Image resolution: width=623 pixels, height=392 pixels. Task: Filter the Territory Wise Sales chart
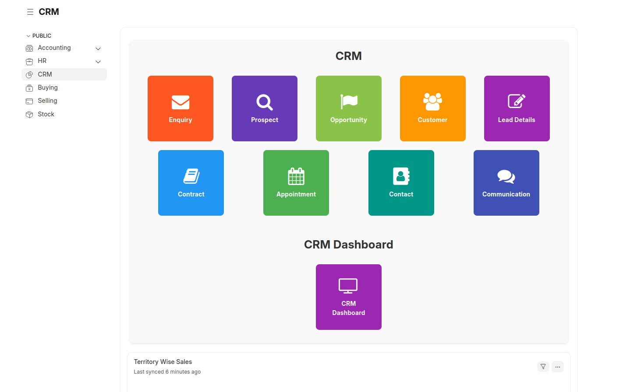tap(543, 367)
